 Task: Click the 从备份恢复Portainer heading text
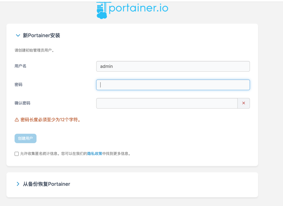pos(46,184)
